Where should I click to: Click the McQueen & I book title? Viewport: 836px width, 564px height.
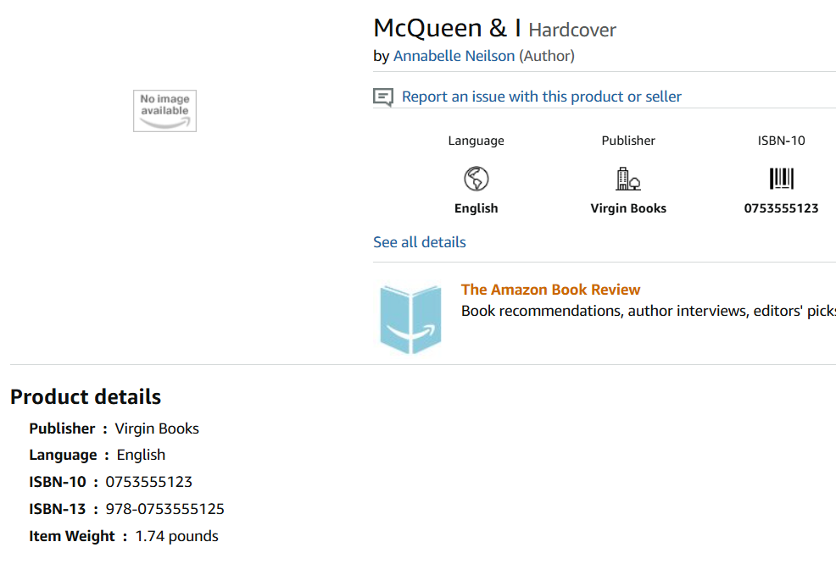[447, 28]
